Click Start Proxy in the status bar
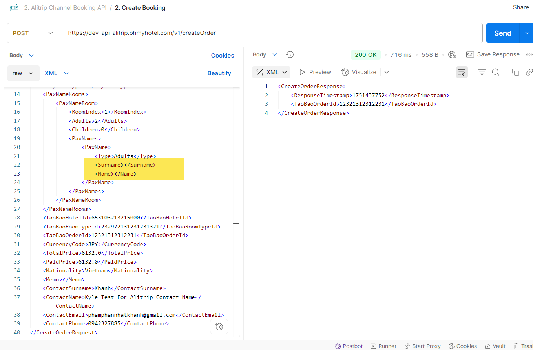The height and width of the screenshot is (350, 533). coord(422,346)
